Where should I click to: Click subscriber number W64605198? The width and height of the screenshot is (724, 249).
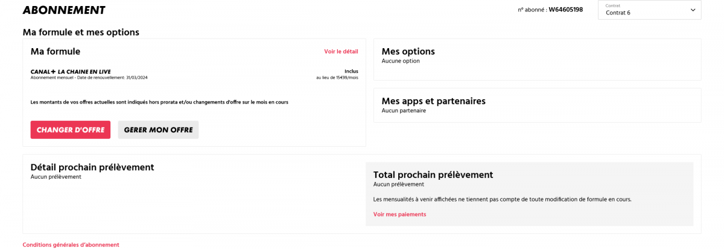point(565,10)
